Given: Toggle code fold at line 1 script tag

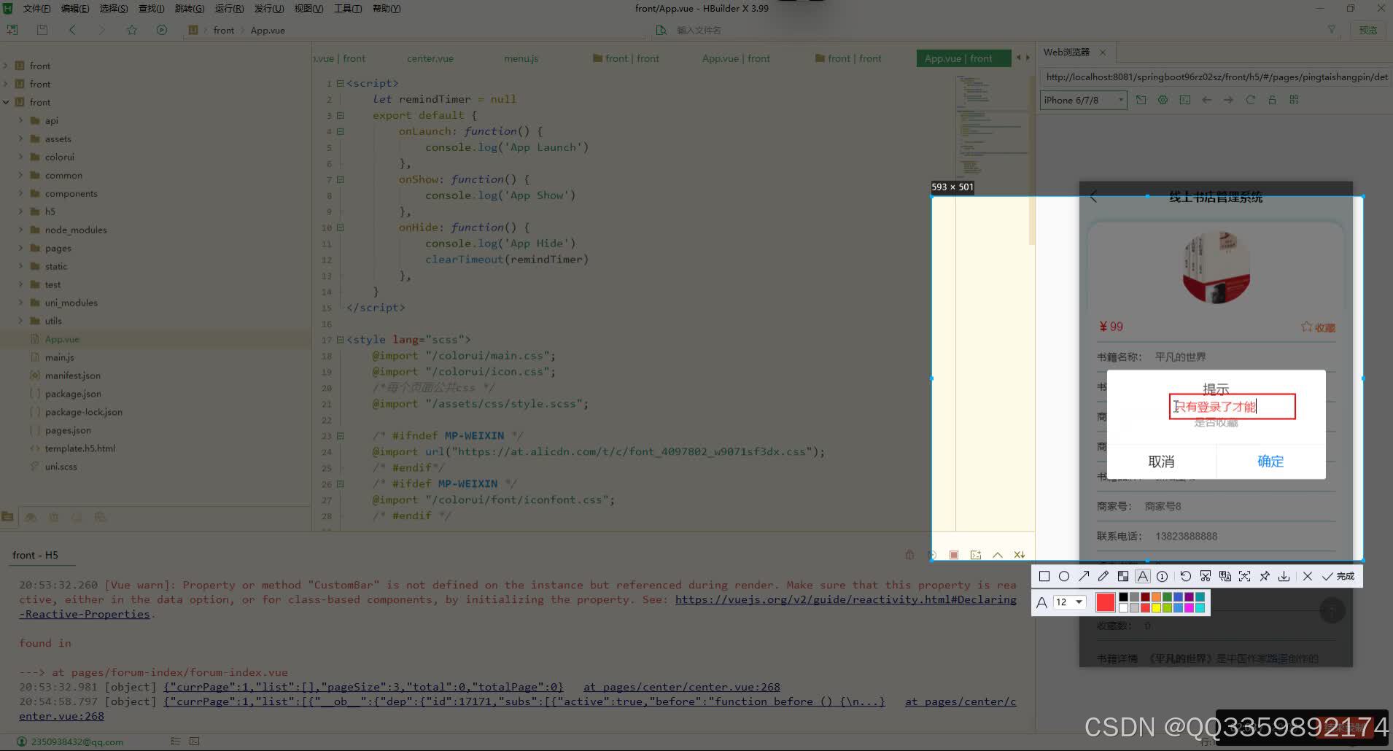Looking at the screenshot, I should (340, 83).
